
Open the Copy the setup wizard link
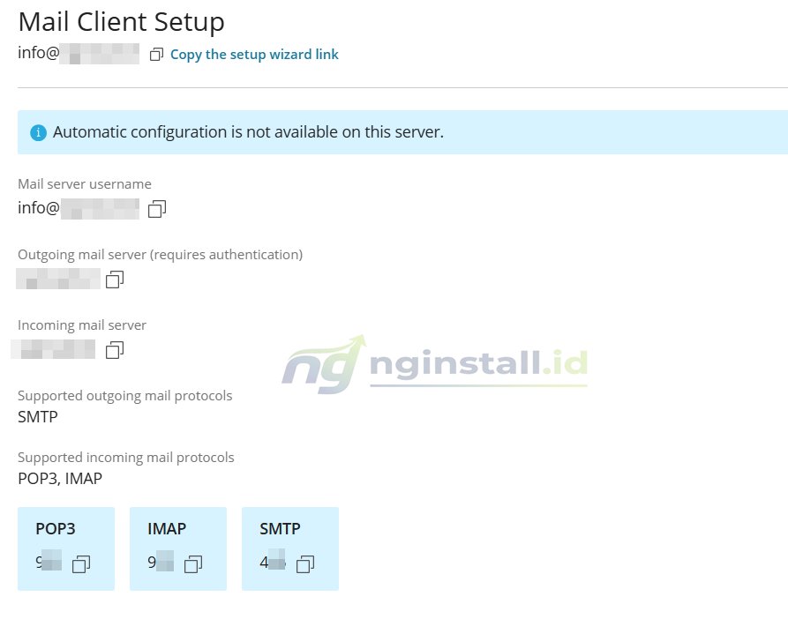(x=254, y=54)
